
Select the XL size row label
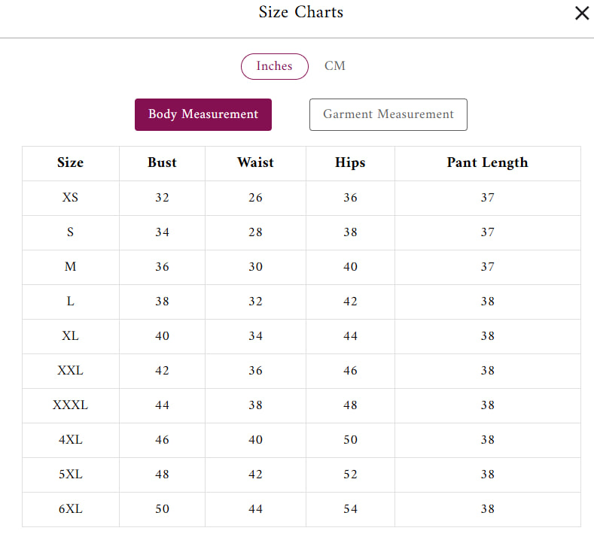pos(70,336)
